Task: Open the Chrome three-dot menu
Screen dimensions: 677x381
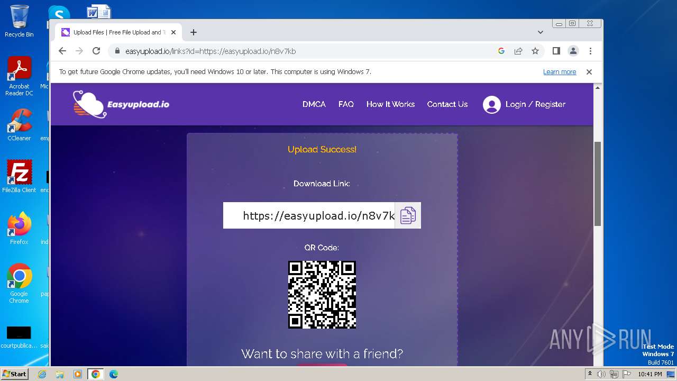Action: coord(590,51)
